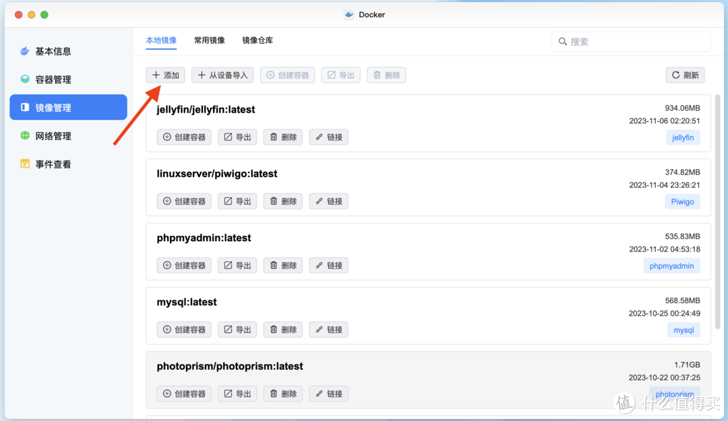Export the jellyfin/jellyfin:latest image
Viewport: 728px width, 421px height.
(x=238, y=137)
